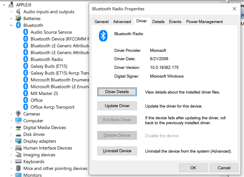Image resolution: width=244 pixels, height=177 pixels.
Task: Click the Digital Signer value Microsoft Windows
Action: click(167, 76)
